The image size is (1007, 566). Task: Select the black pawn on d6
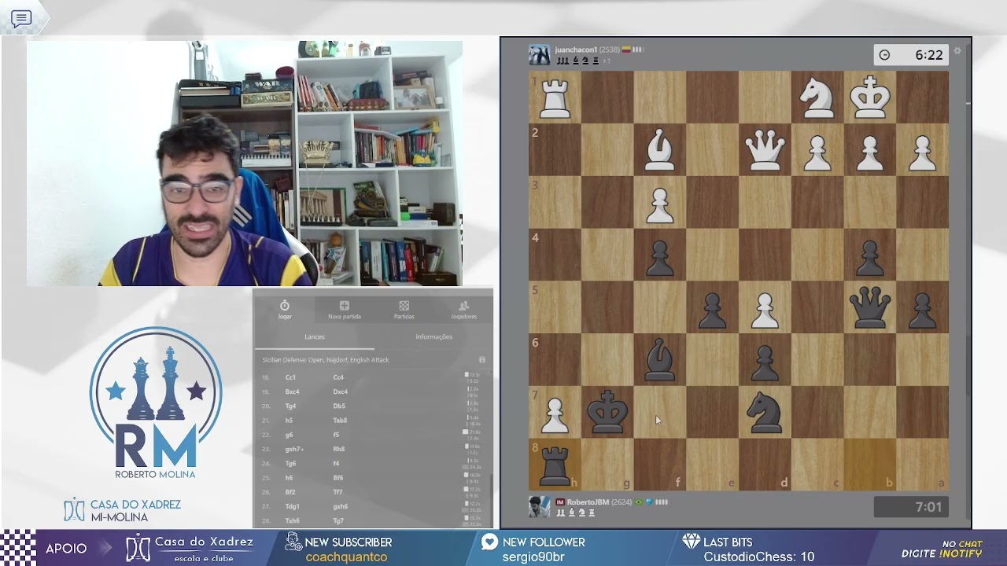[x=765, y=362]
